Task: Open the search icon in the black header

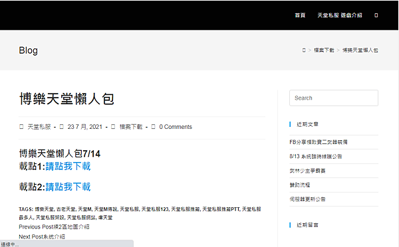Action: pos(376,15)
